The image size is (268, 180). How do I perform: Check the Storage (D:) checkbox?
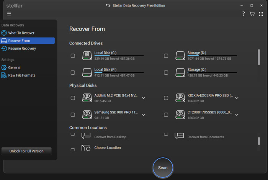coord(166,56)
